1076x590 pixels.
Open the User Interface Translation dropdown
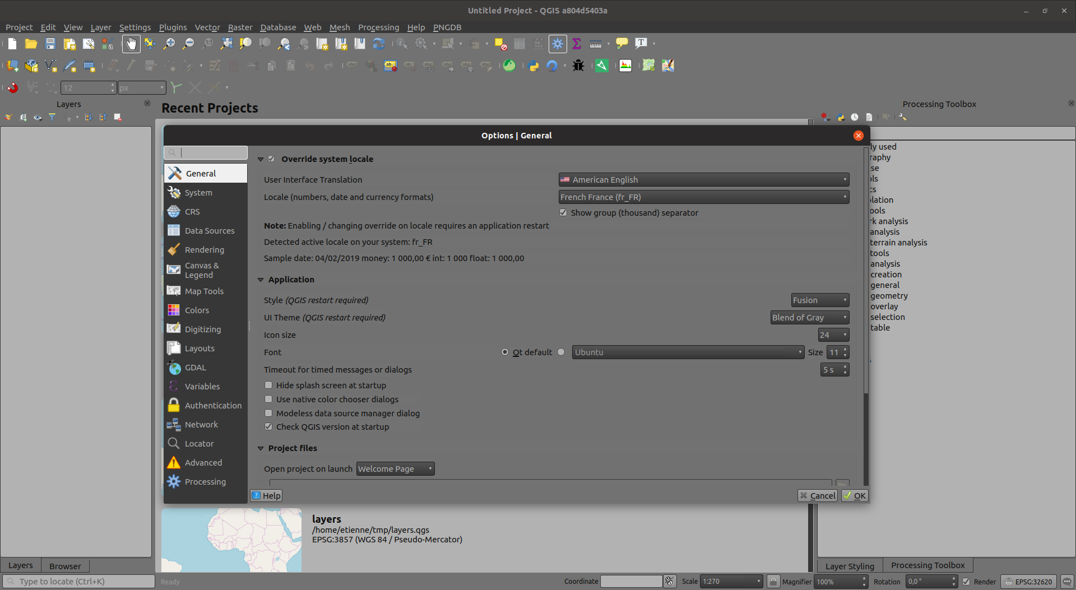(x=704, y=180)
